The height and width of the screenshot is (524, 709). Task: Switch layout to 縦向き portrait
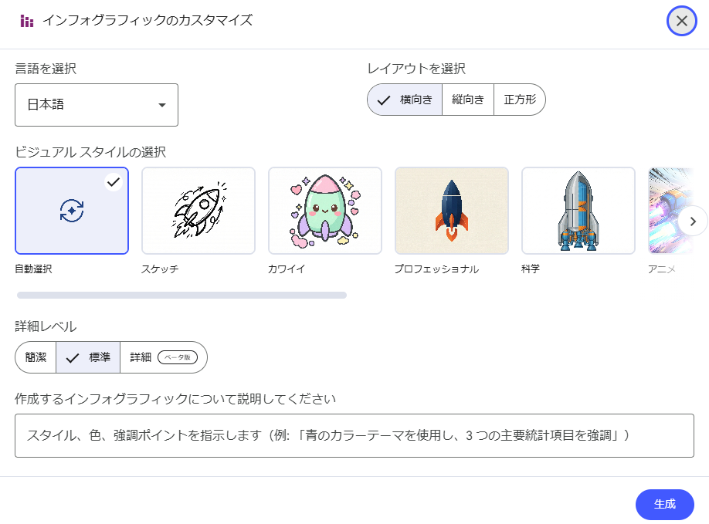468,100
